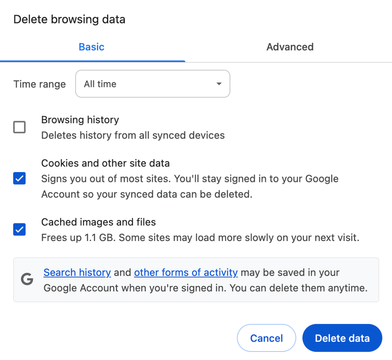The image size is (392, 360).
Task: Follow the other forms of activity link
Action: (185, 272)
